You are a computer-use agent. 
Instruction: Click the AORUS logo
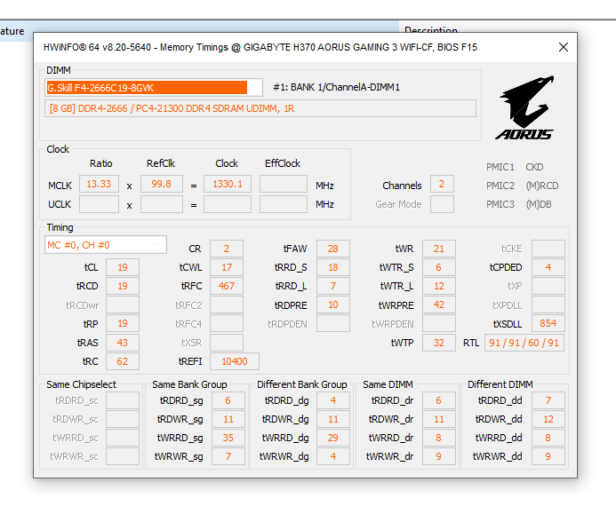point(525,108)
